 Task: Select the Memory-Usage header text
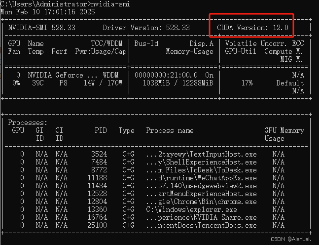[x=190, y=51]
